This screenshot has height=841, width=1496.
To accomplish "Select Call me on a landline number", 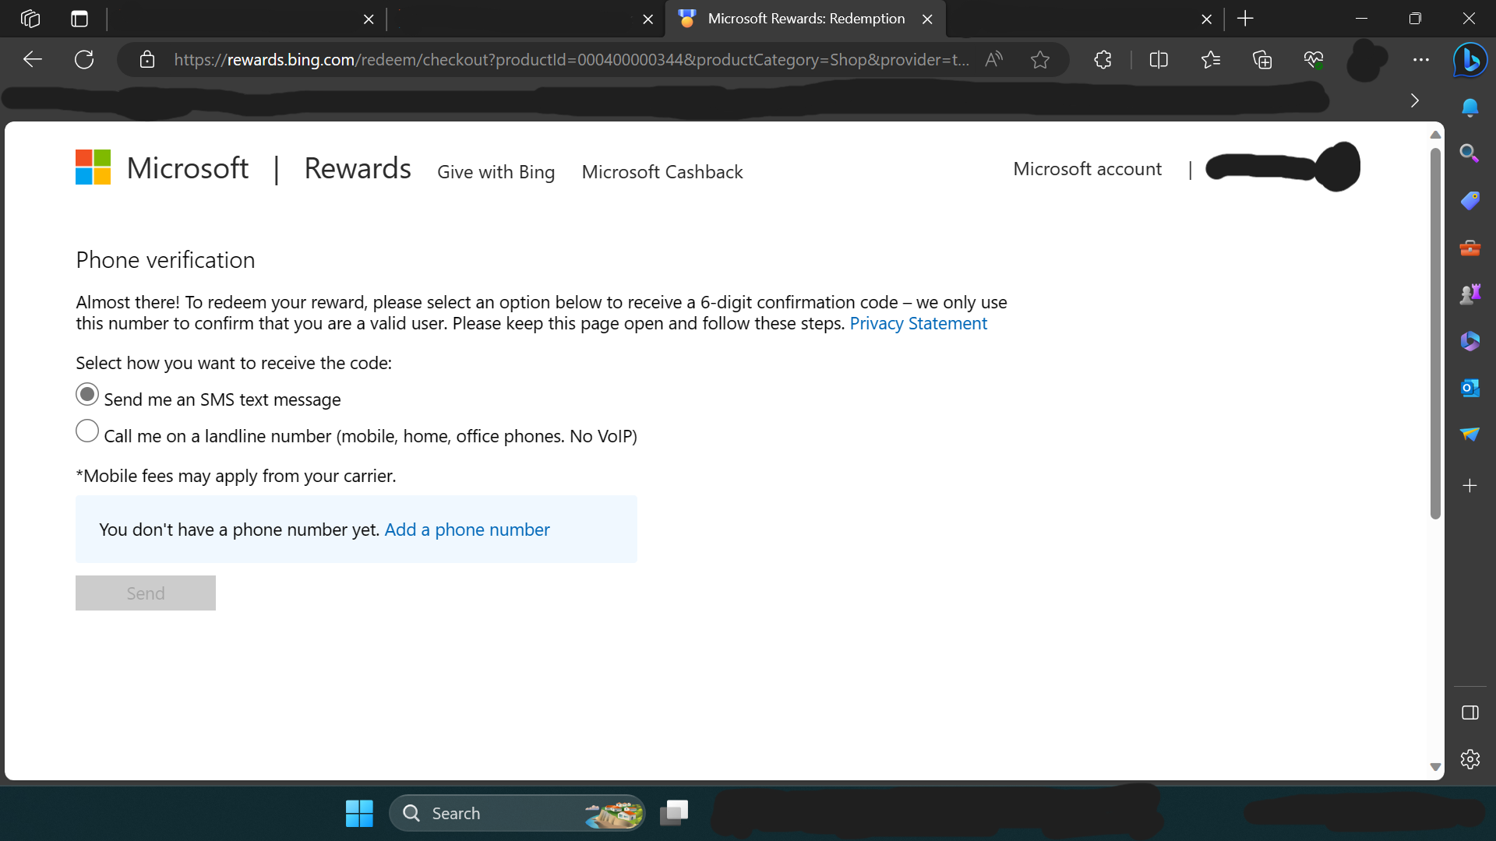I will click(x=87, y=431).
